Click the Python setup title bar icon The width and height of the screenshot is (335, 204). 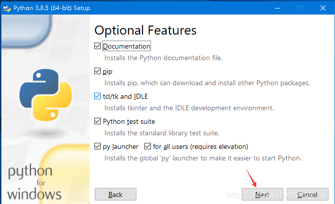pyautogui.click(x=7, y=9)
